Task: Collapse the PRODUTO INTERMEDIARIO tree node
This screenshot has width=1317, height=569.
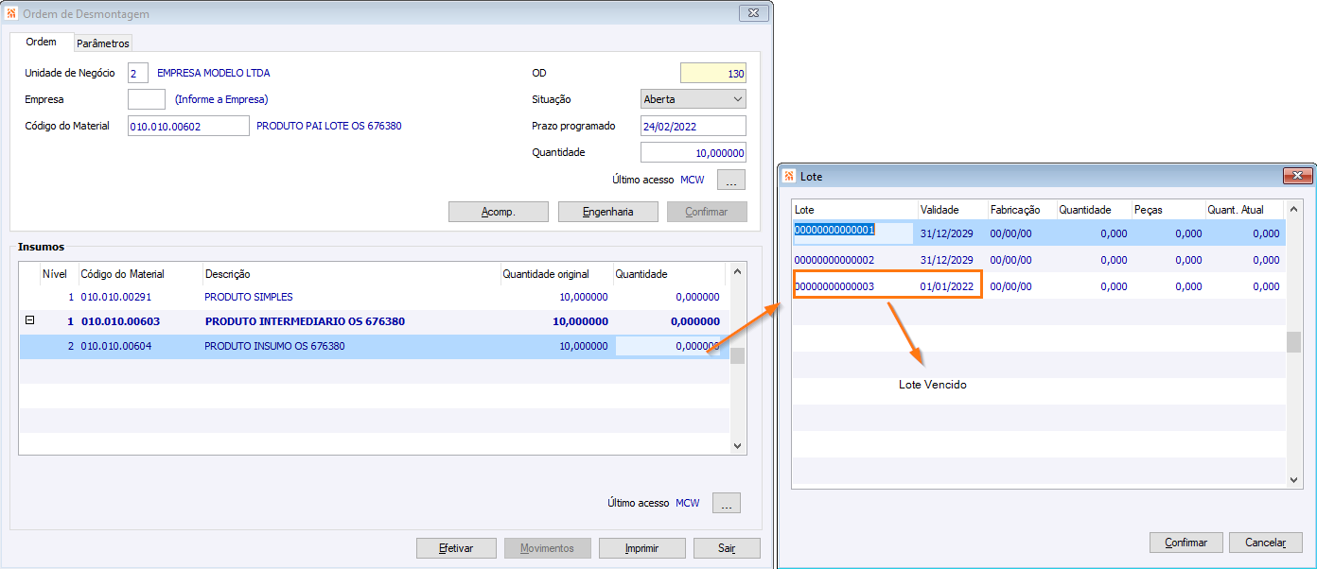Action: tap(29, 320)
